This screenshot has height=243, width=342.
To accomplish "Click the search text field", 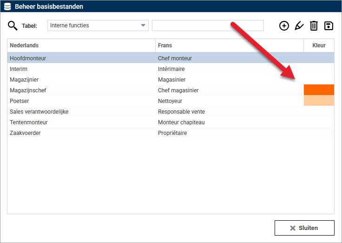I will 208,26.
